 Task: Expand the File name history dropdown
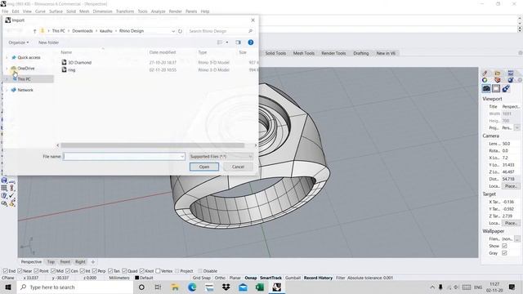click(x=182, y=156)
